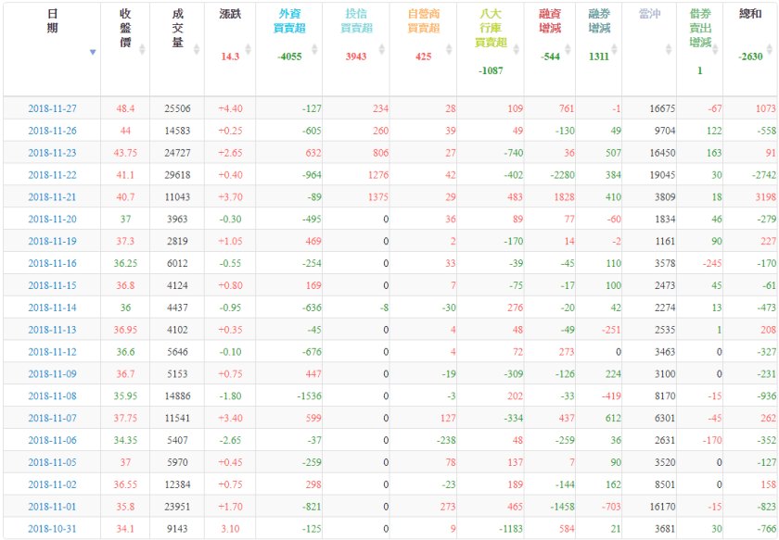Click the sort arrow in 日期 column header

[x=93, y=52]
